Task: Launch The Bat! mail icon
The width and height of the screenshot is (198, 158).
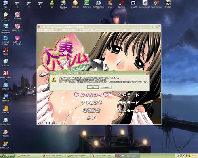Action: [x=168, y=4]
